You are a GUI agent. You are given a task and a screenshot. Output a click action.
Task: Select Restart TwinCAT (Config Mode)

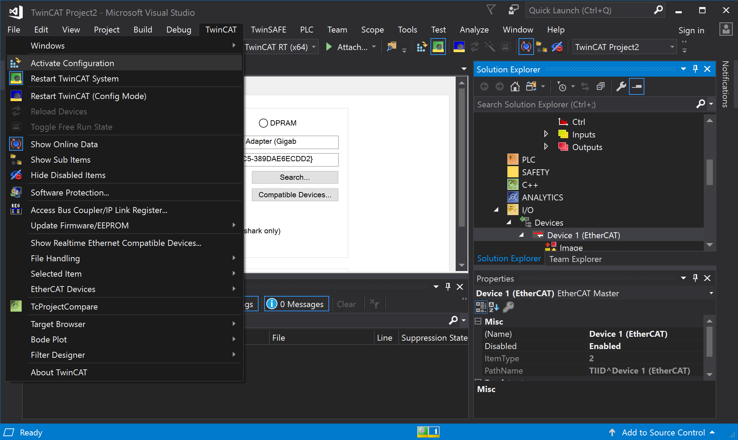point(124,96)
